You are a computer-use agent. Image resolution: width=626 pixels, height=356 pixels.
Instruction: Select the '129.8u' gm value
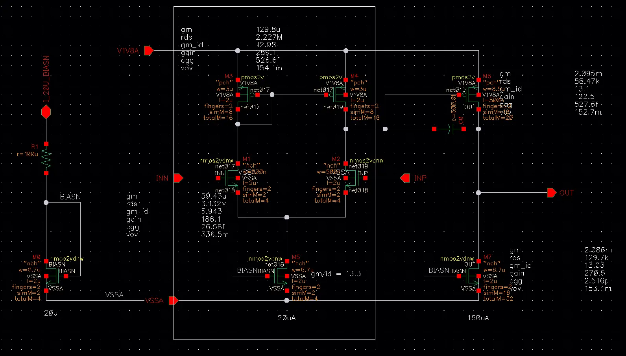click(268, 29)
